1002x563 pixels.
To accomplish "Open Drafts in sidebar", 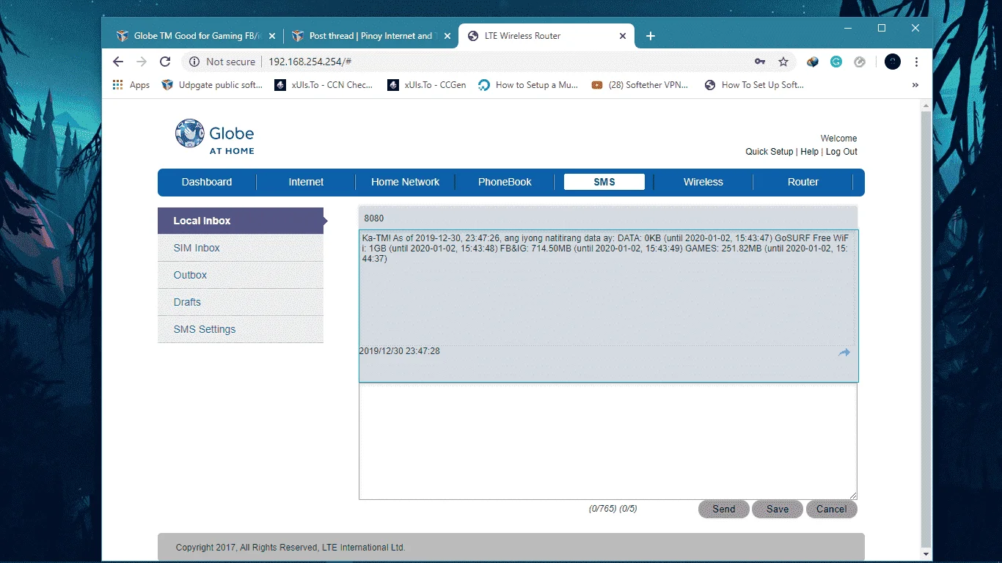I will click(241, 302).
